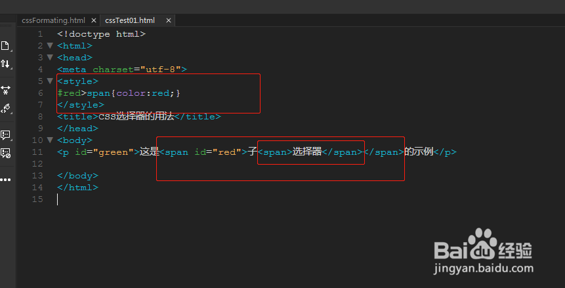
Task: Click the span id="red" opening tag
Action: coord(203,152)
